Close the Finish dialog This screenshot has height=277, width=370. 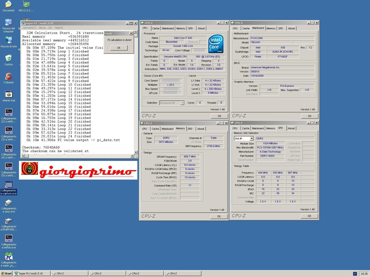click(x=131, y=34)
